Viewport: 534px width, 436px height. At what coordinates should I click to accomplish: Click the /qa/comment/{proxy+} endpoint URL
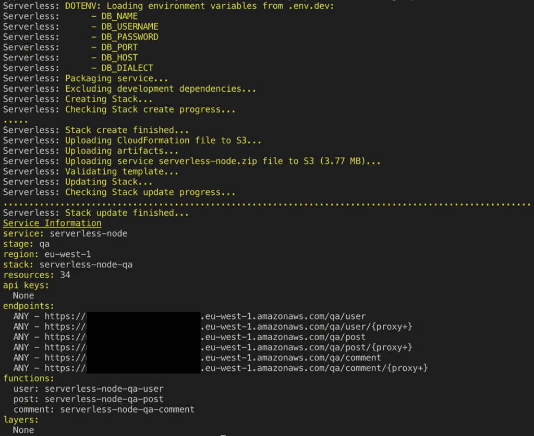(315, 368)
